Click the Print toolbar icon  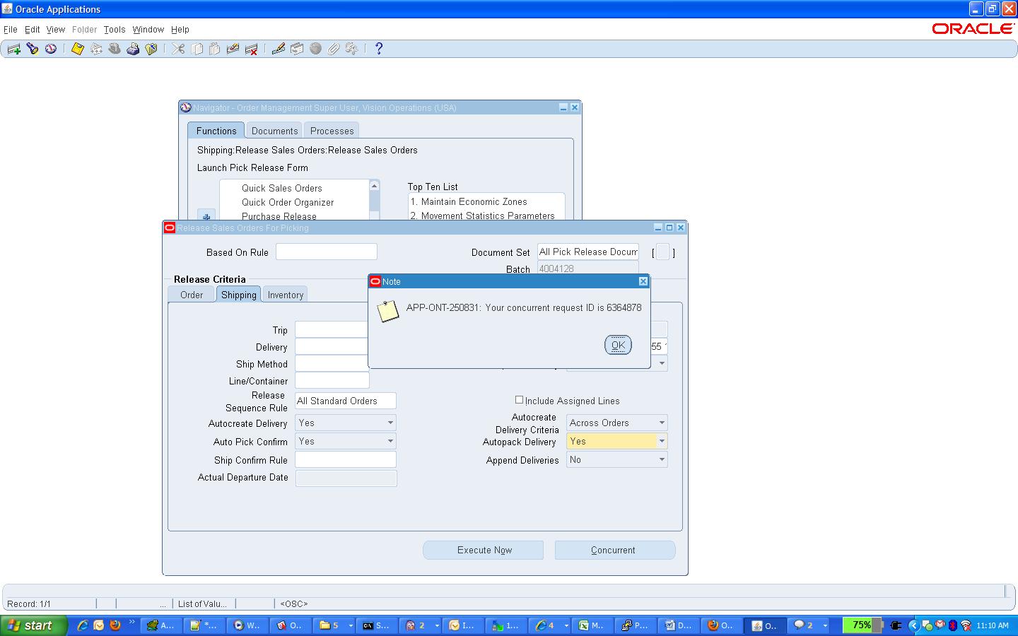point(133,49)
